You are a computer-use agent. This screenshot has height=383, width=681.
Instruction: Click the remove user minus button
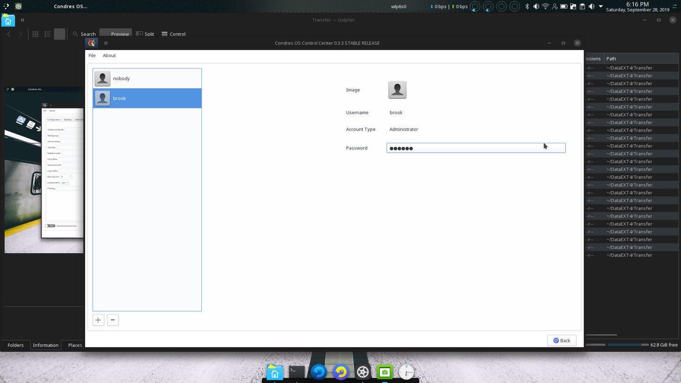[x=113, y=320]
